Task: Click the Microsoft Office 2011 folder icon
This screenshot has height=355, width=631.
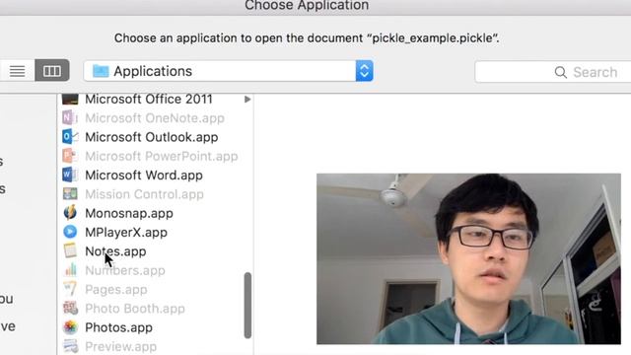Action: click(x=70, y=99)
